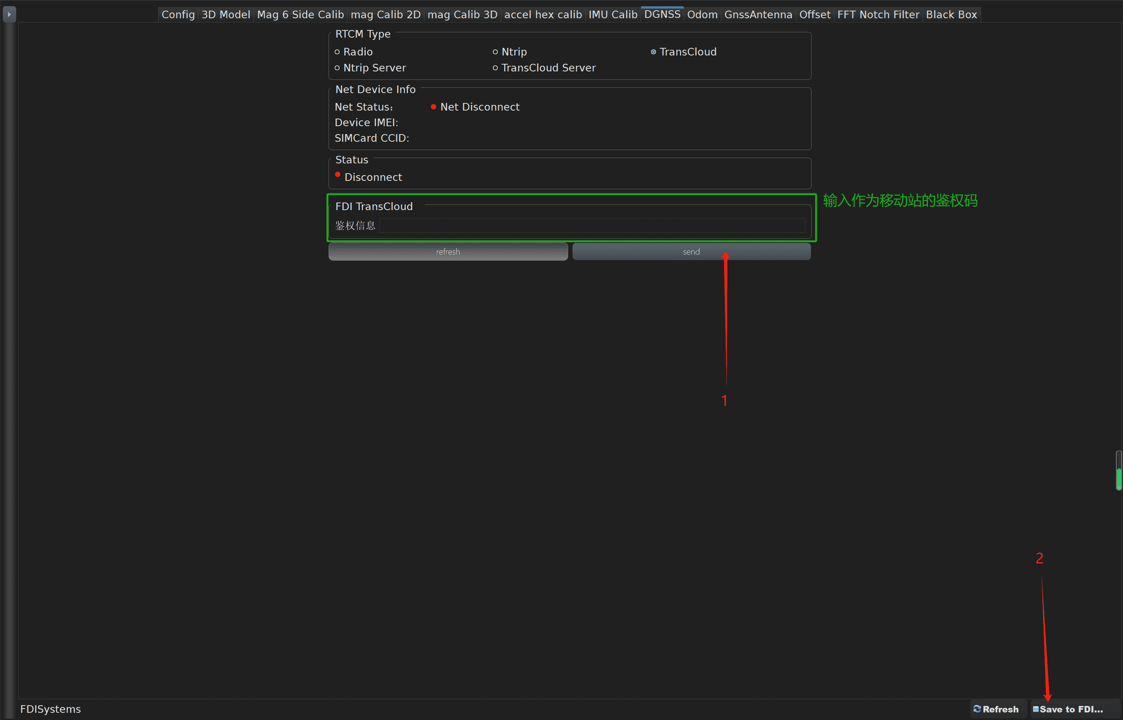Viewport: 1123px width, 720px height.
Task: Click the Save to FDI icon
Action: (1036, 709)
